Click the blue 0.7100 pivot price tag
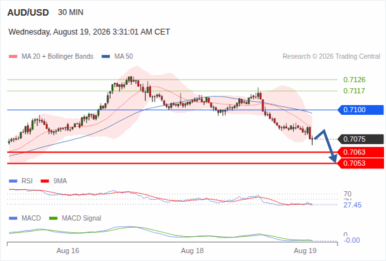The width and height of the screenshot is (386, 261). point(360,110)
